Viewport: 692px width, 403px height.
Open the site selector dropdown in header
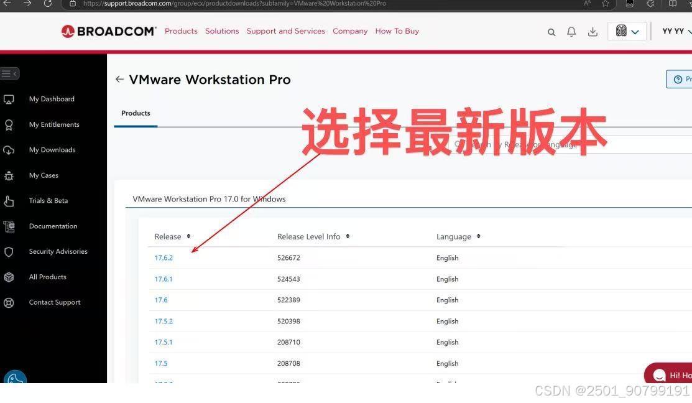627,31
